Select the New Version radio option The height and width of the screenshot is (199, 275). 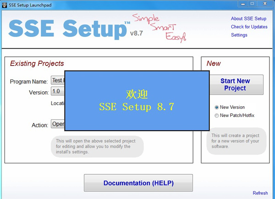(x=217, y=107)
